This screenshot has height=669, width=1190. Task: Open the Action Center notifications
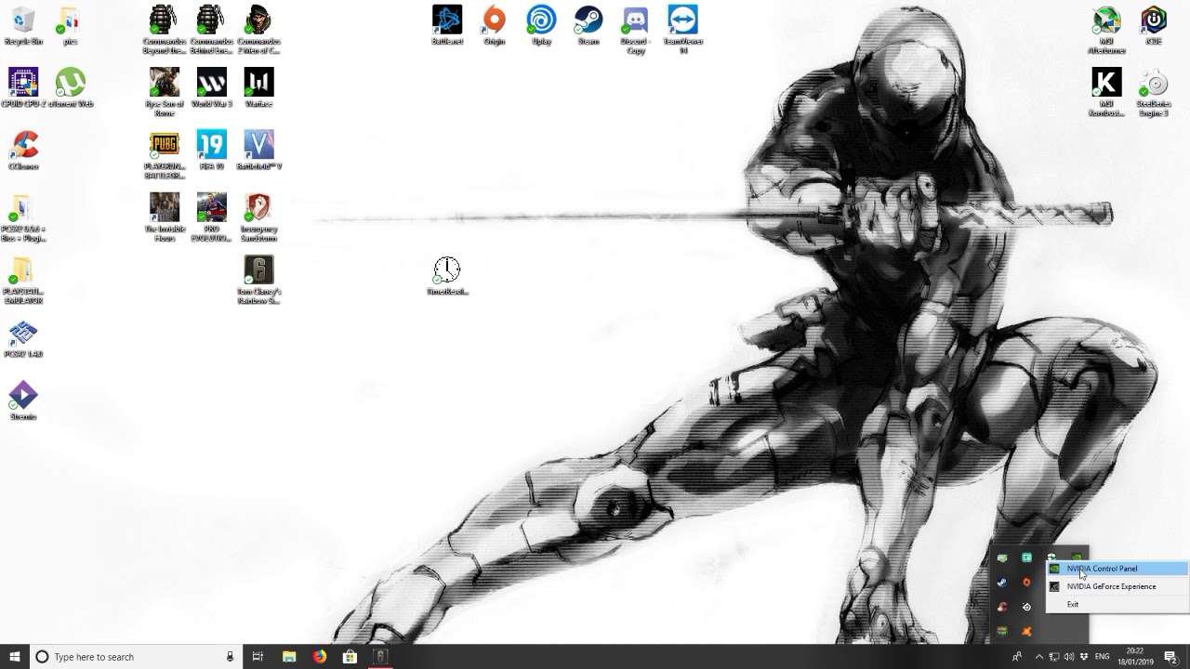1171,657
